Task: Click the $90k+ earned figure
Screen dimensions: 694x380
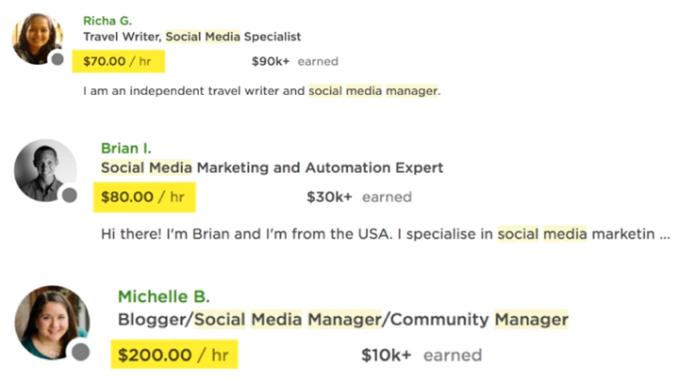Action: (294, 62)
